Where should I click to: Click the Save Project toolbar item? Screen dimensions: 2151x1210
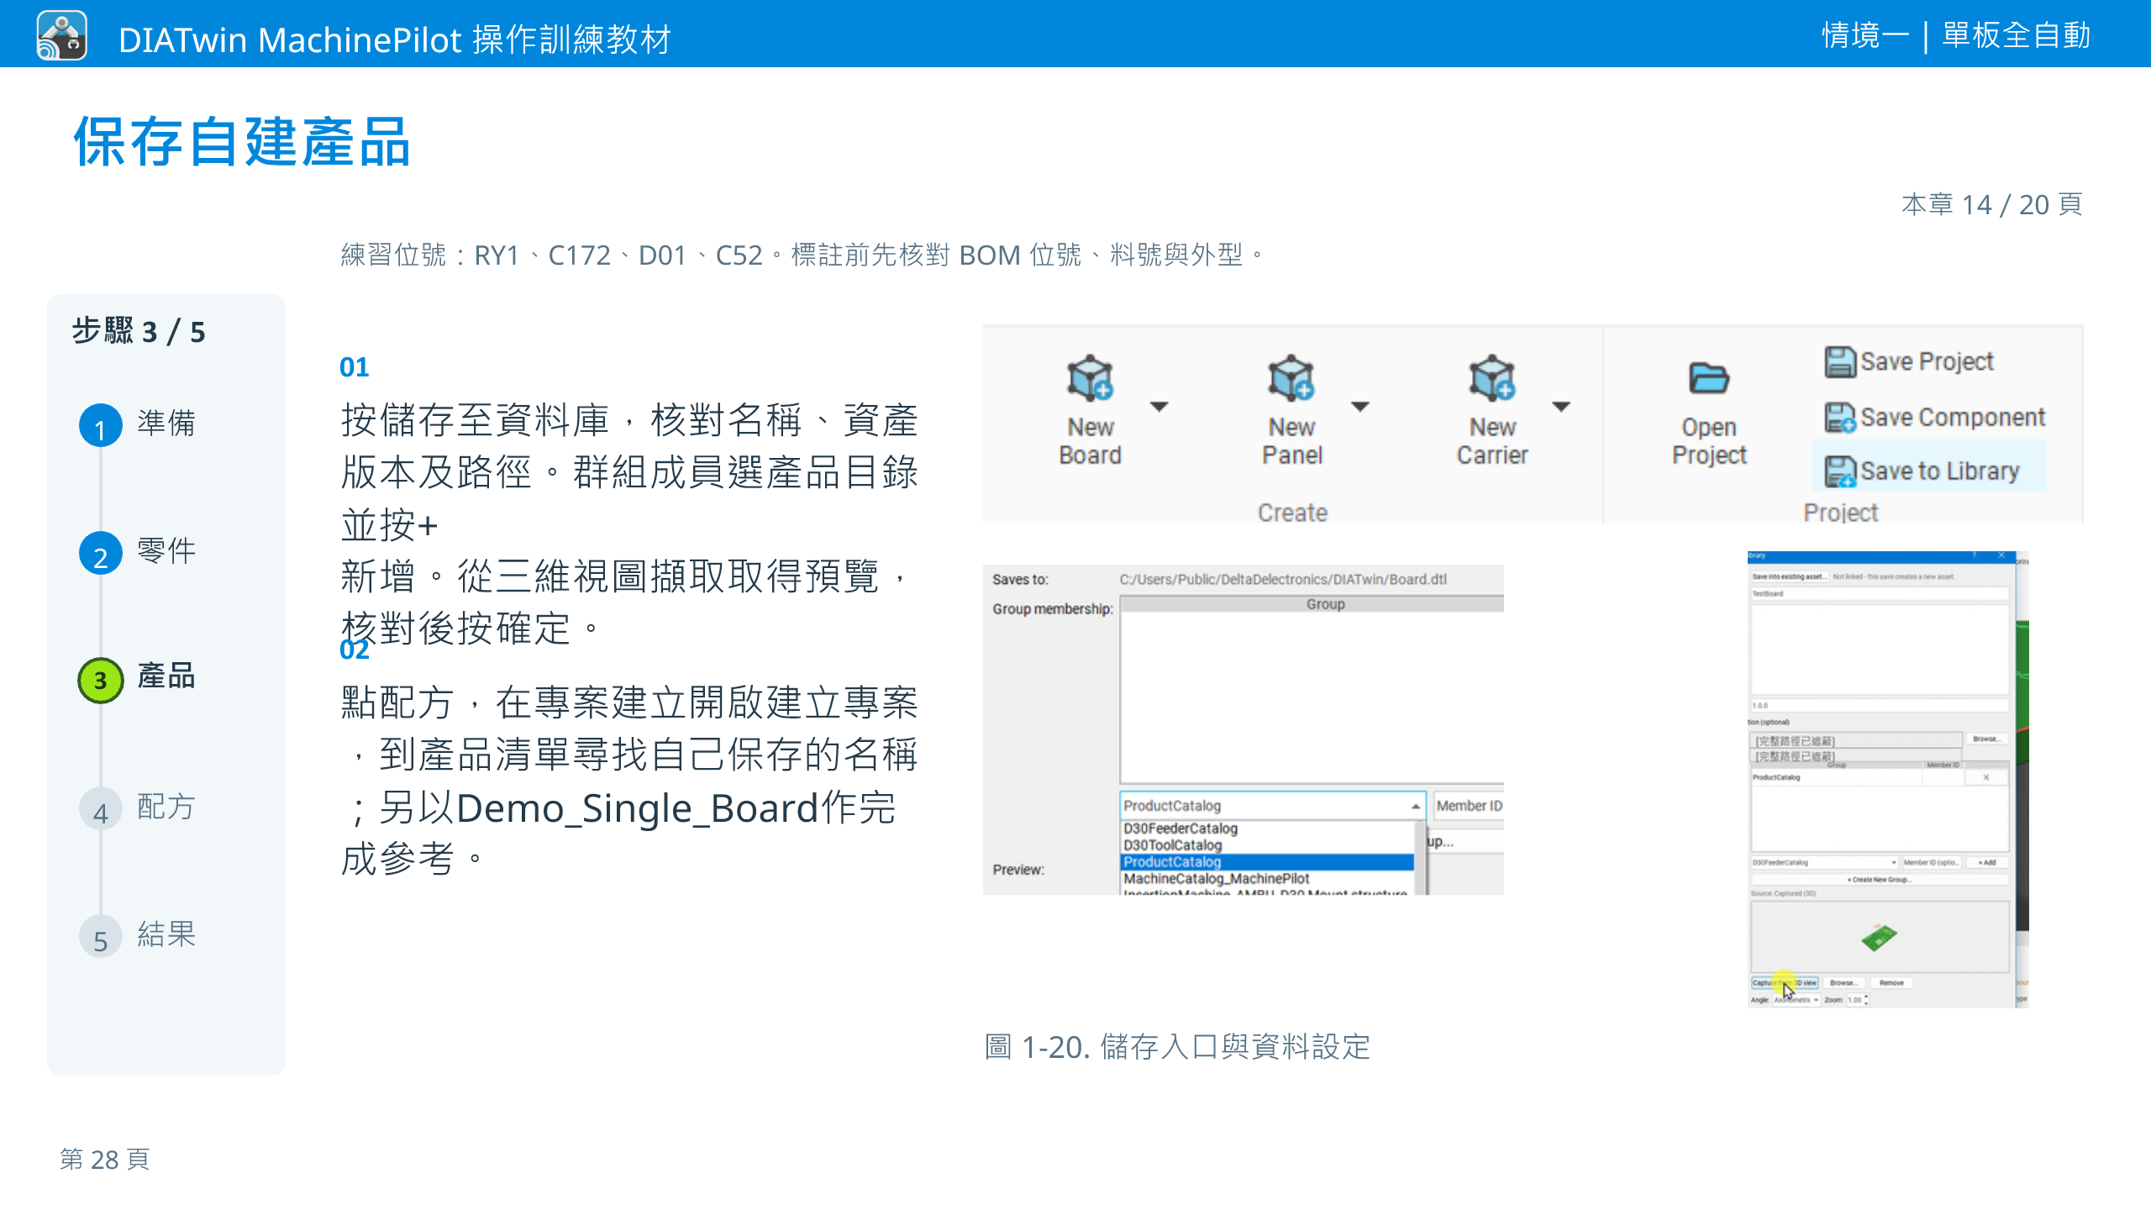[1908, 361]
